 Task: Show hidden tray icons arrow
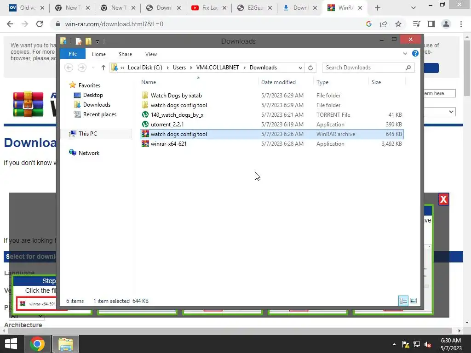click(x=394, y=344)
